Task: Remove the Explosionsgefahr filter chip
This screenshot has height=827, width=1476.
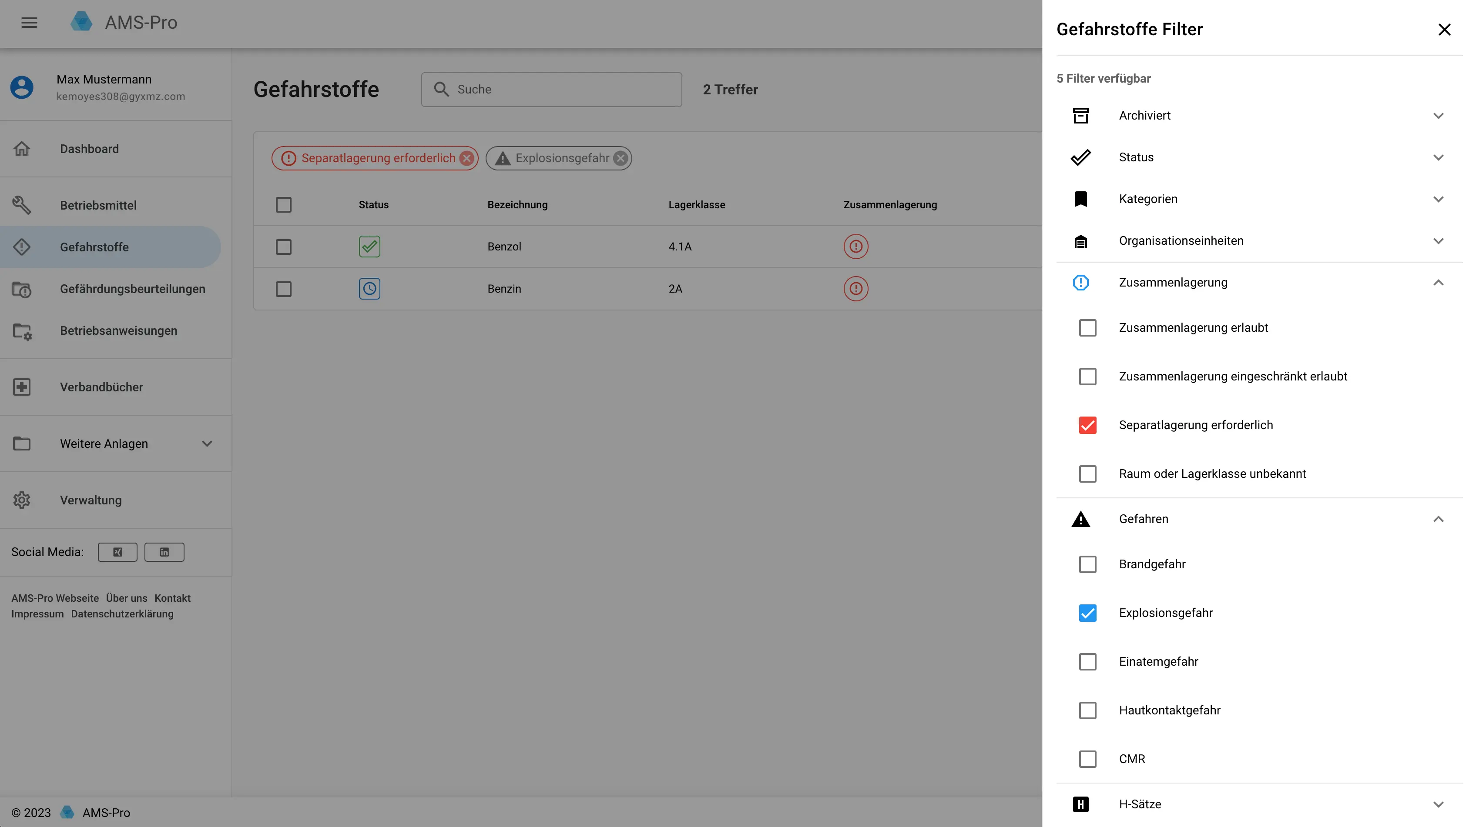Action: pos(621,158)
